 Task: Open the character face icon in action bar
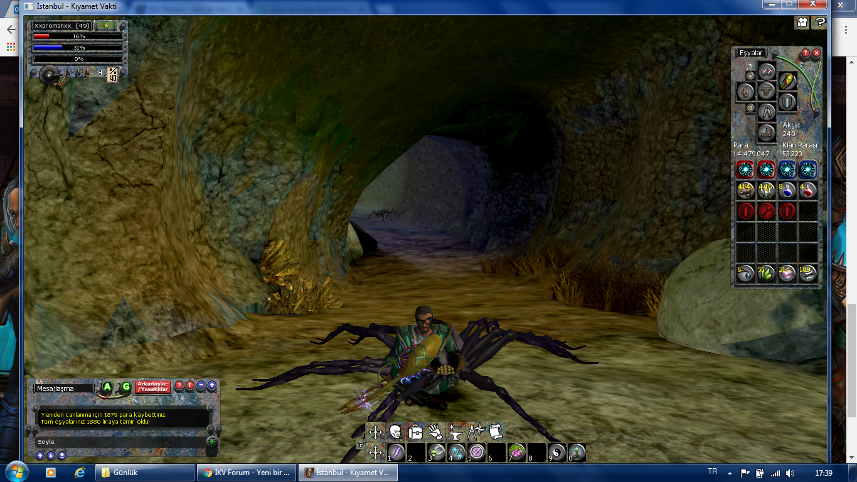395,432
